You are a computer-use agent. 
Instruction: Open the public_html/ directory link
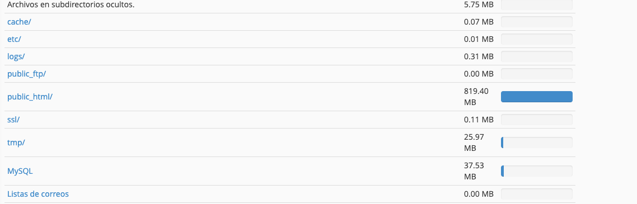[30, 97]
